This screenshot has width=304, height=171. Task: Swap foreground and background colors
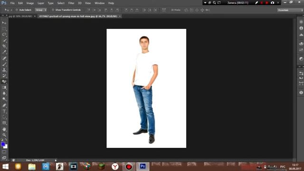(x=6, y=140)
